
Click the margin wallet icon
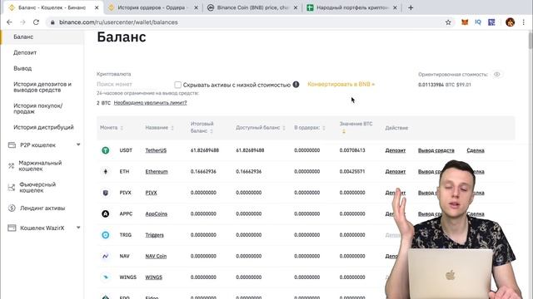[x=11, y=166]
